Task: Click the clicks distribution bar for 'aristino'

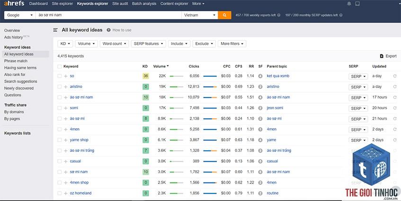Action: (x=210, y=87)
